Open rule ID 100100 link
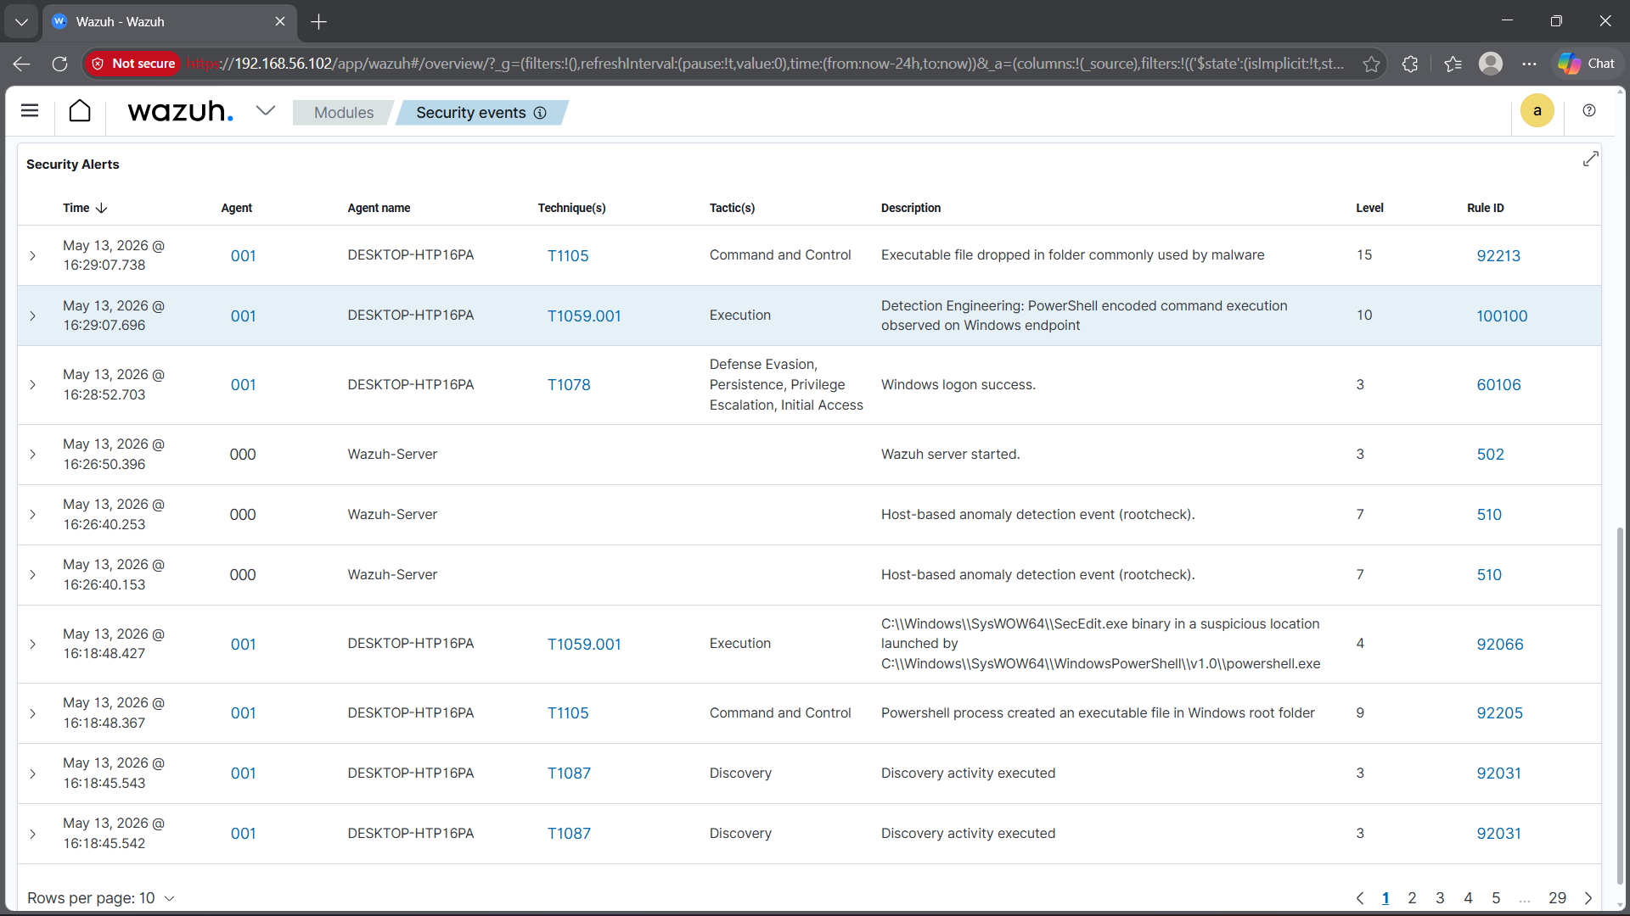This screenshot has width=1630, height=916. point(1502,316)
